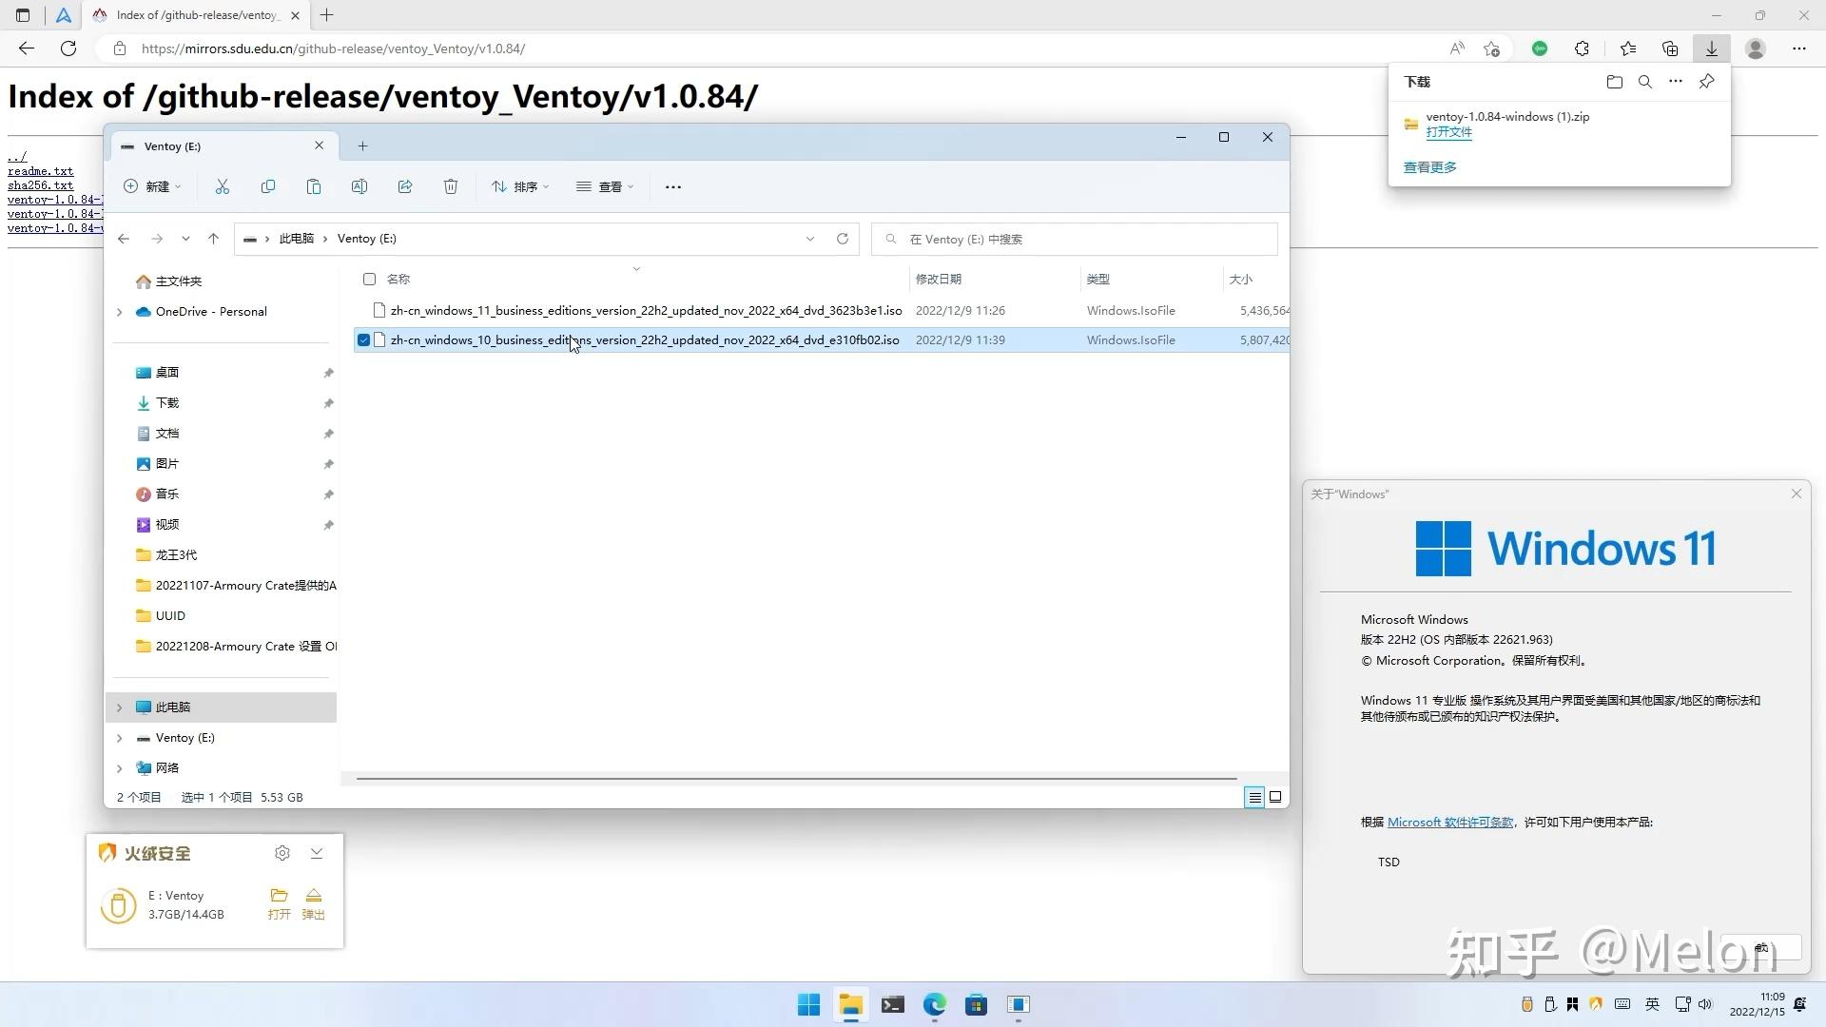Click the Ventoy (E:) search box
This screenshot has width=1826, height=1027.
click(1075, 239)
